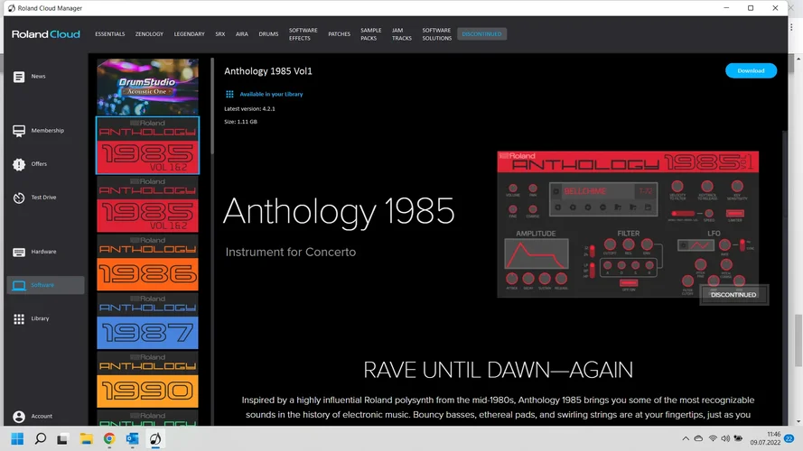Click the Offers badge icon
The image size is (803, 451).
(19, 164)
